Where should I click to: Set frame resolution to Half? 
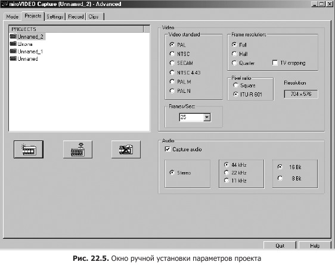coord(234,54)
